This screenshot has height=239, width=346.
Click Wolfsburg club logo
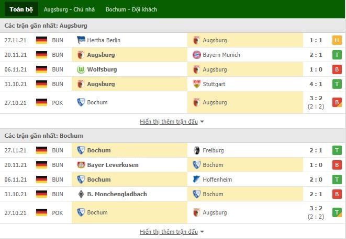tap(81, 69)
